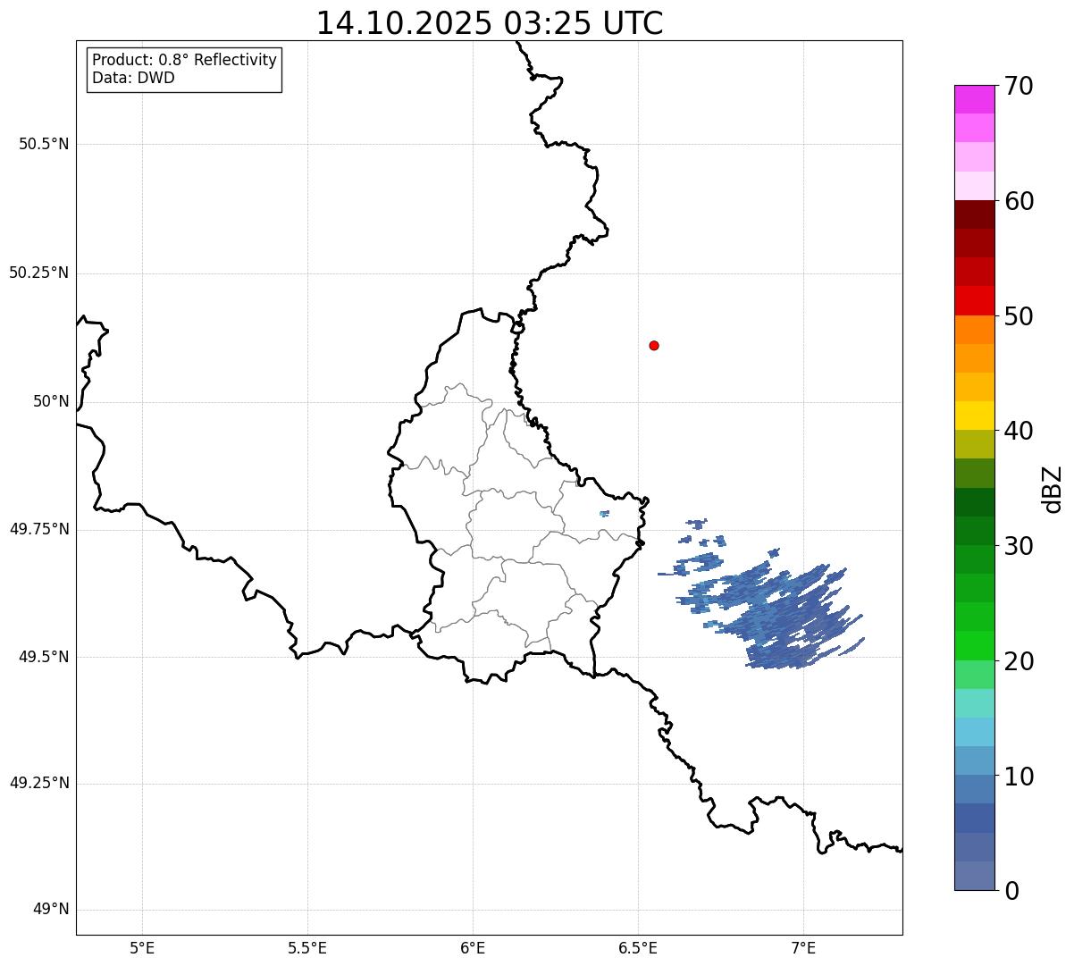
Task: Click the bright red swatch just above 50
Action: 975,301
